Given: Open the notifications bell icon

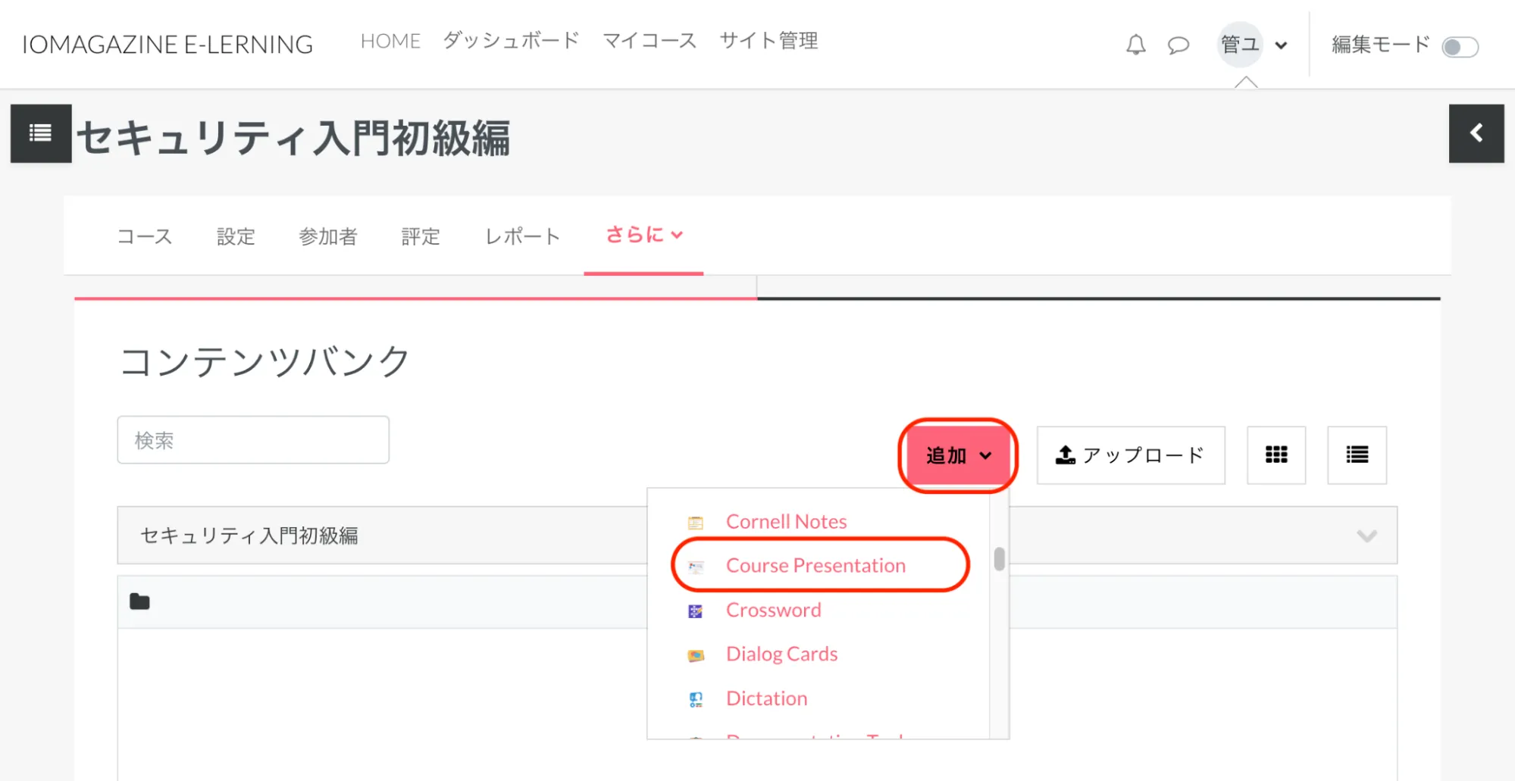Looking at the screenshot, I should pos(1135,45).
